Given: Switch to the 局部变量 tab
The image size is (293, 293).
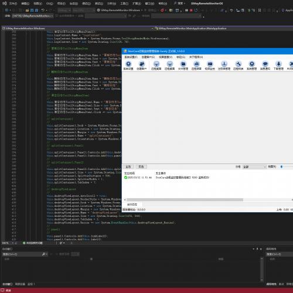Looking at the screenshot, I should tap(20, 284).
